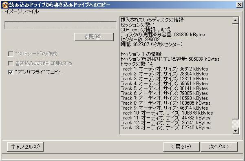The width and height of the screenshot is (245, 161).
Task: Go back with the 戻る(B) button
Action: [x=181, y=147]
